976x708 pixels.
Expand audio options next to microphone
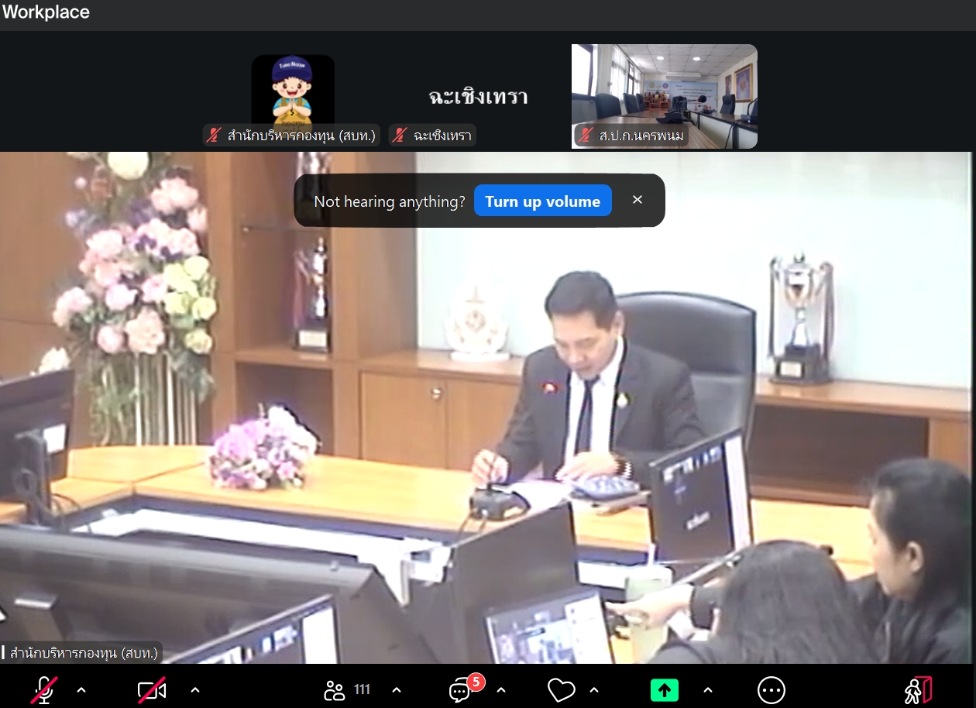point(81,689)
